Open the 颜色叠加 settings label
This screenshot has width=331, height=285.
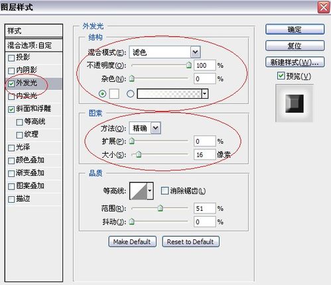pos(30,160)
